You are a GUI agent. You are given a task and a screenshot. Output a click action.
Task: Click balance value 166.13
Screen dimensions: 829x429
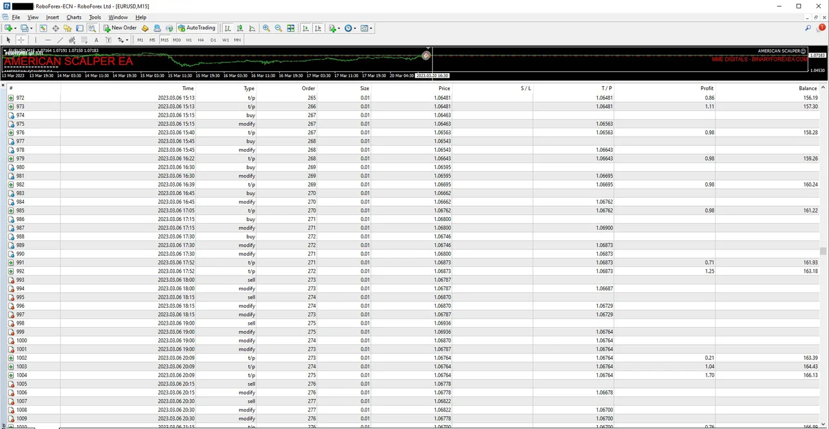pyautogui.click(x=810, y=375)
